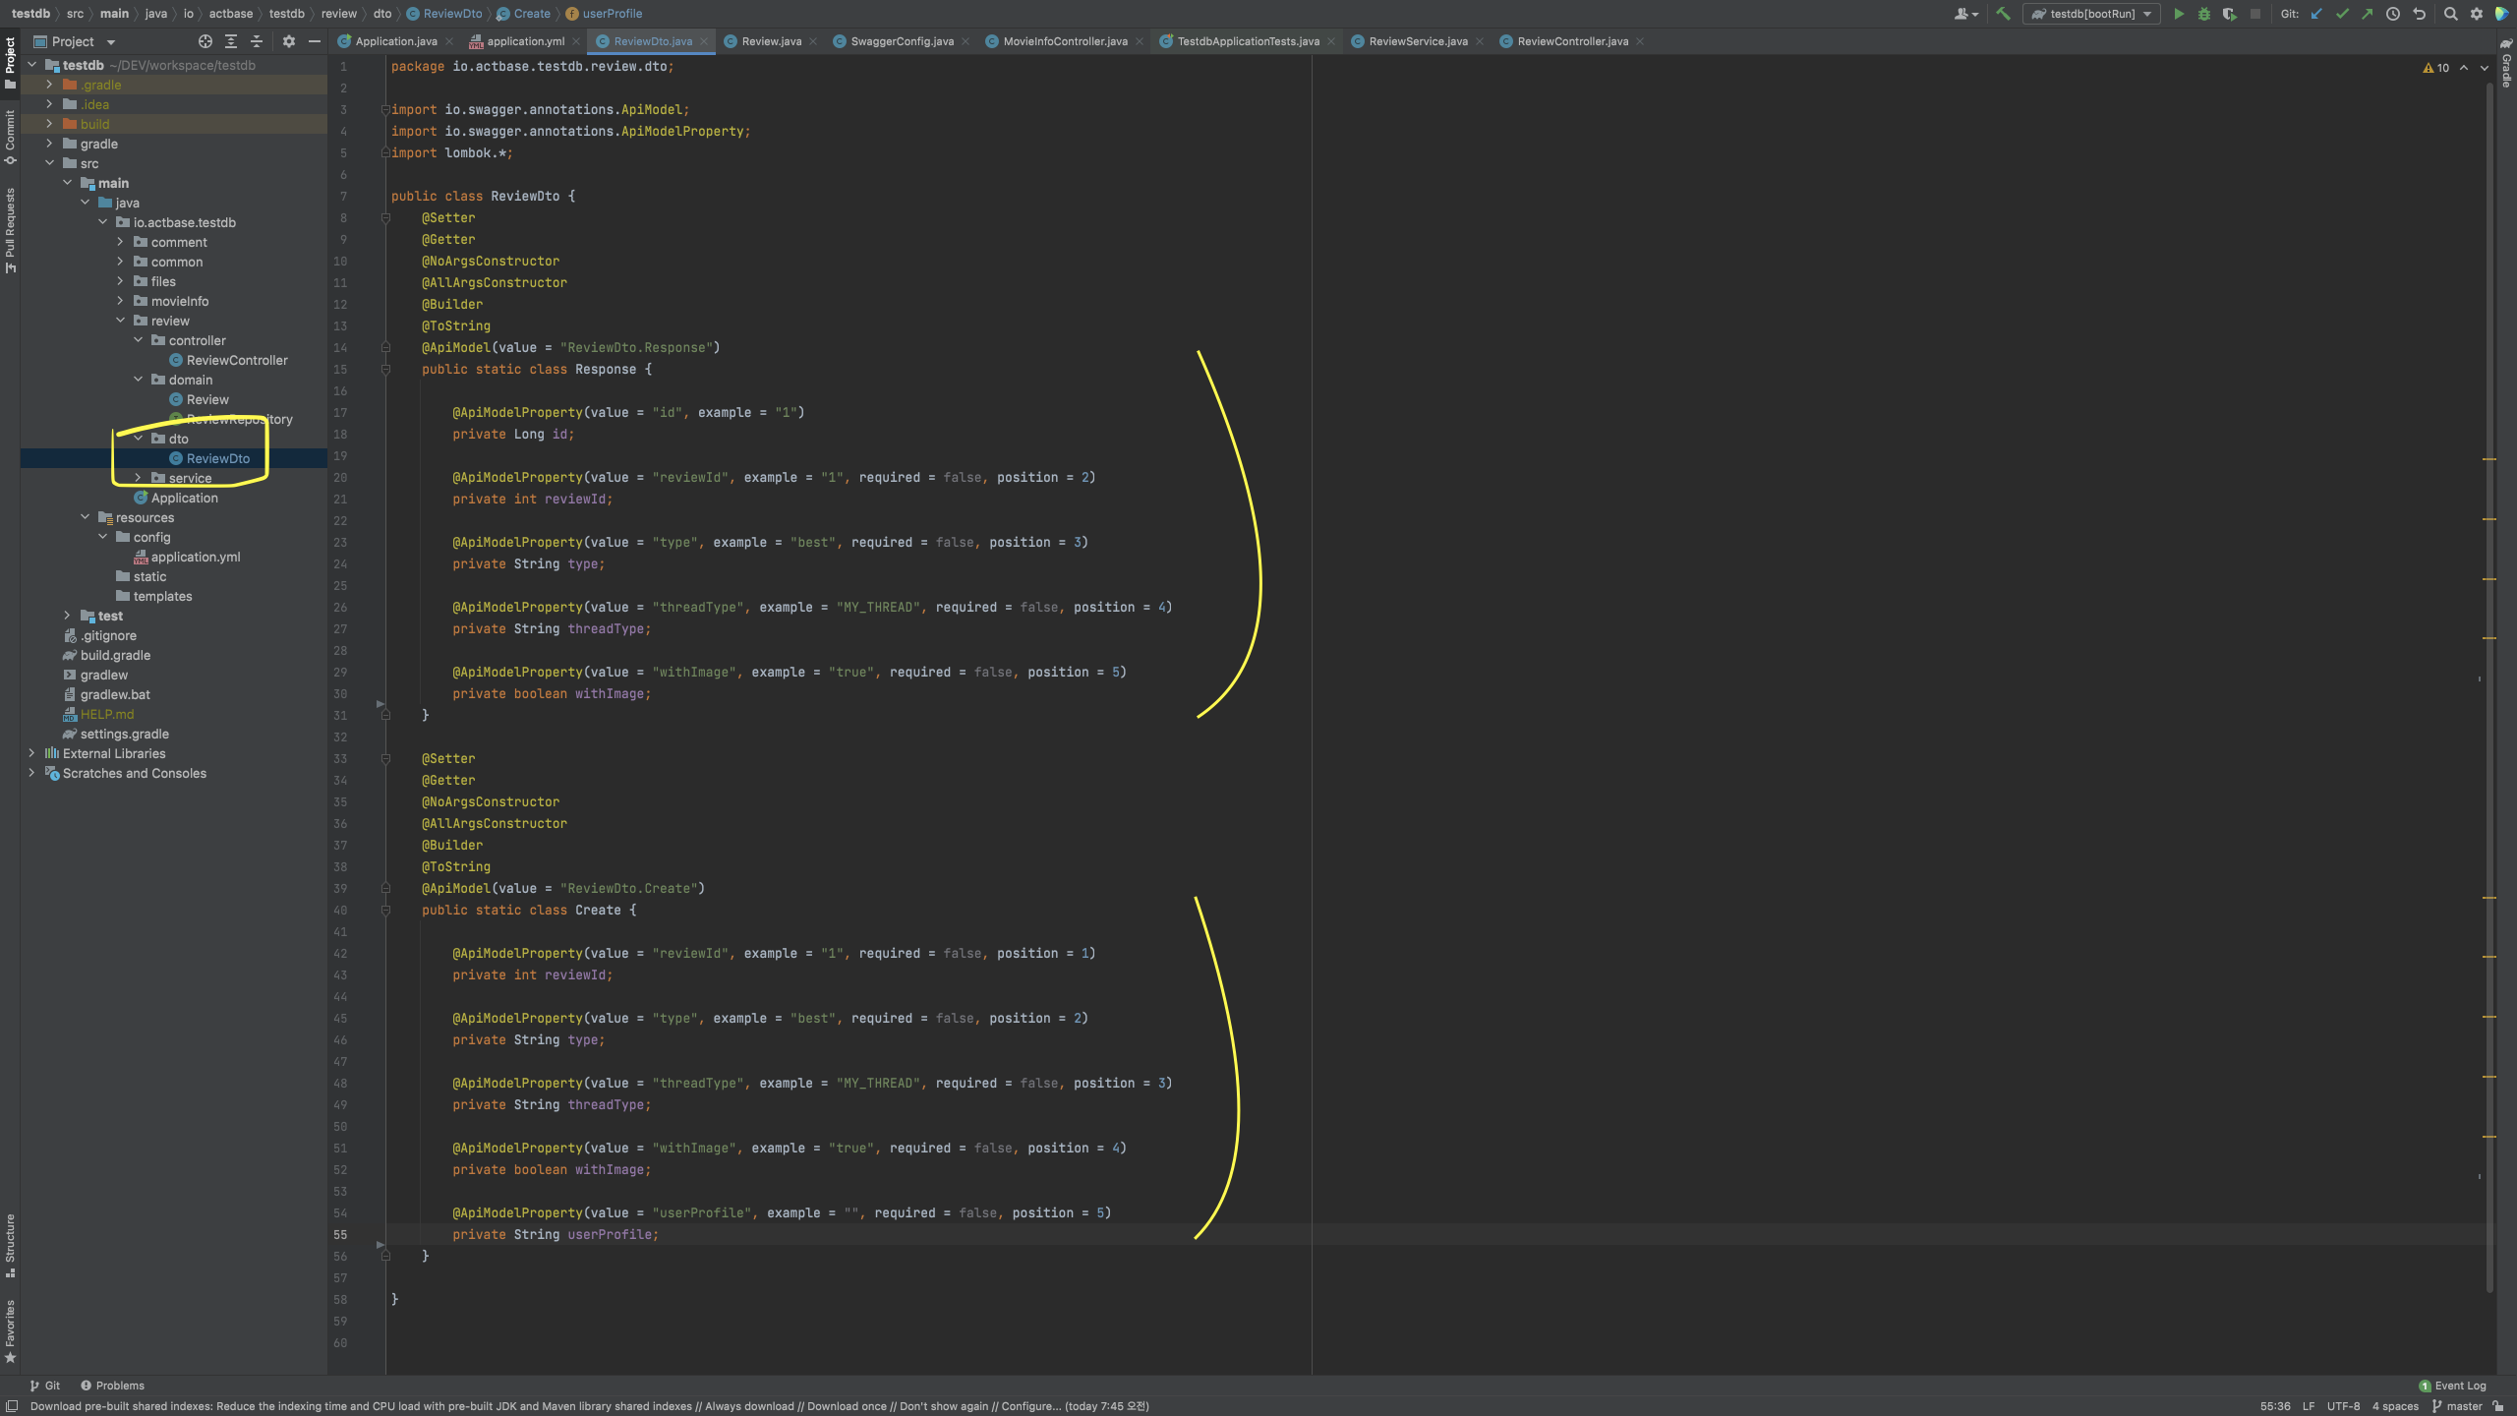The height and width of the screenshot is (1416, 2517).
Task: Run the testdb bootRun configuration
Action: pos(2179,14)
